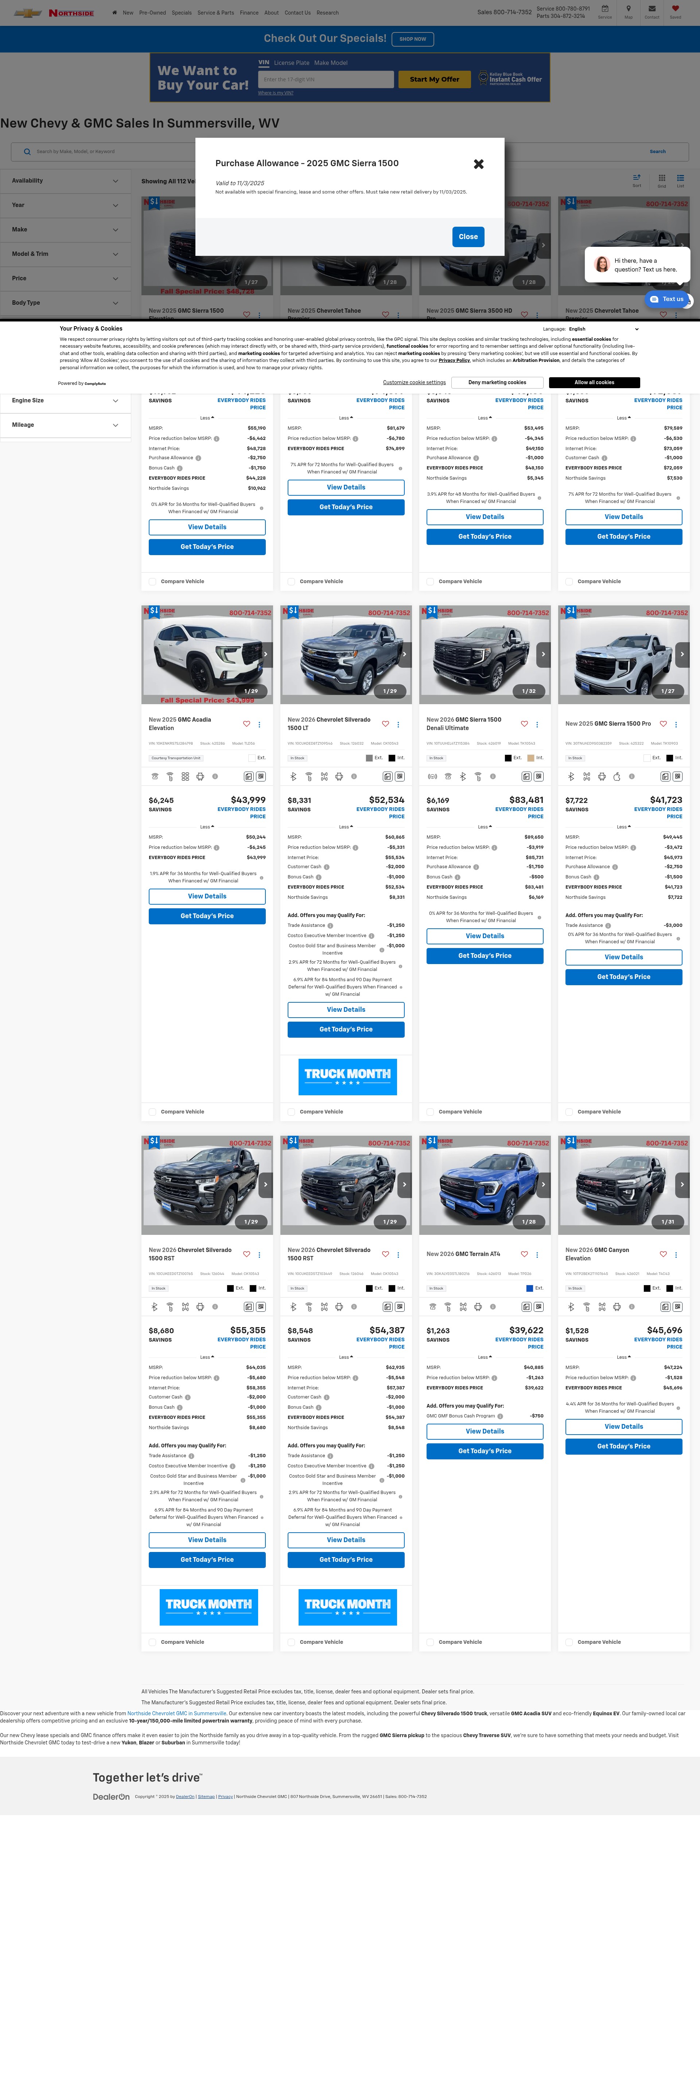
Task: Click Bluetooth feature icon on Silverado 1500 LT
Action: (x=293, y=776)
